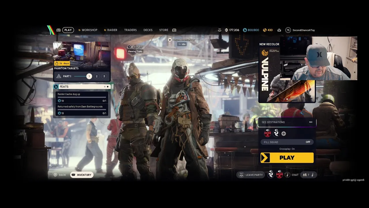Select Phantom Targets part 2
This screenshot has height=208, width=369.
[x=97, y=76]
